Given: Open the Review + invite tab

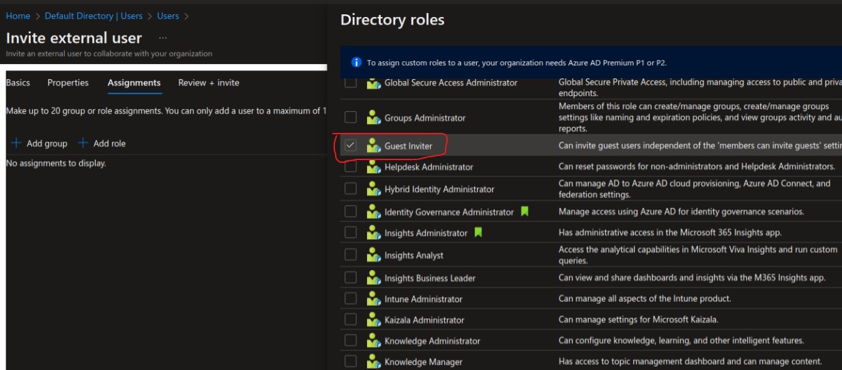Looking at the screenshot, I should tap(209, 83).
